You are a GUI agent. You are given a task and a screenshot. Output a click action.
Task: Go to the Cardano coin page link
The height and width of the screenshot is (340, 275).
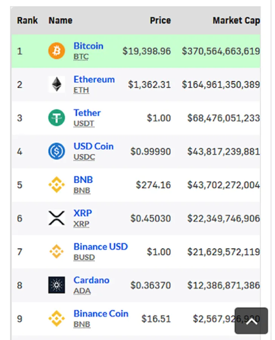coord(91,280)
